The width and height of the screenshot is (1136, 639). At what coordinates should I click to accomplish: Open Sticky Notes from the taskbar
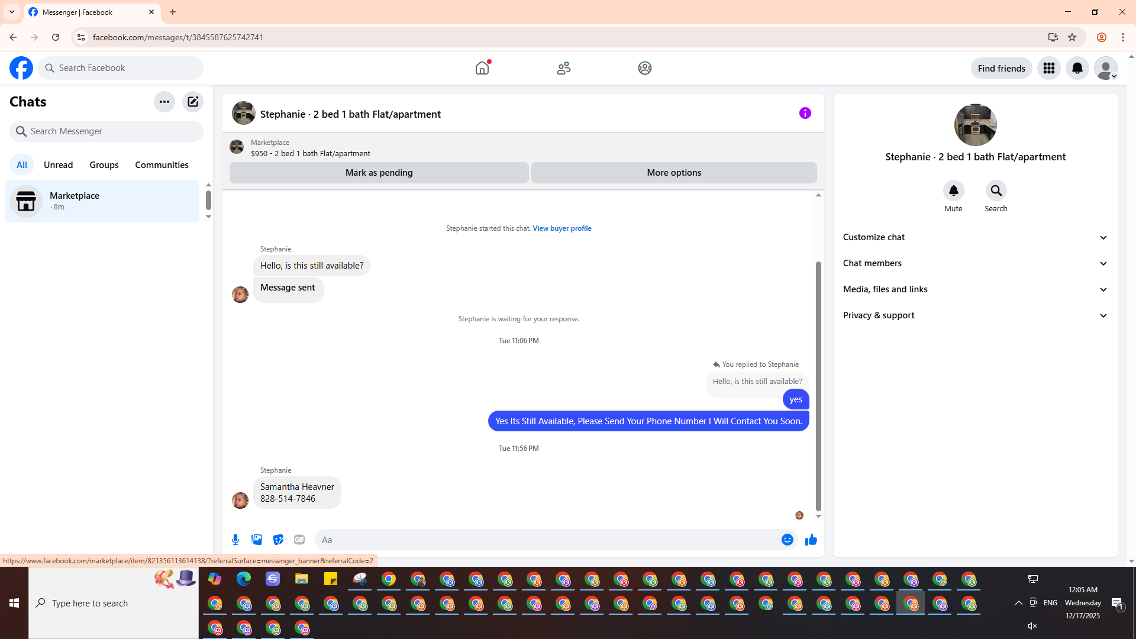(x=331, y=579)
